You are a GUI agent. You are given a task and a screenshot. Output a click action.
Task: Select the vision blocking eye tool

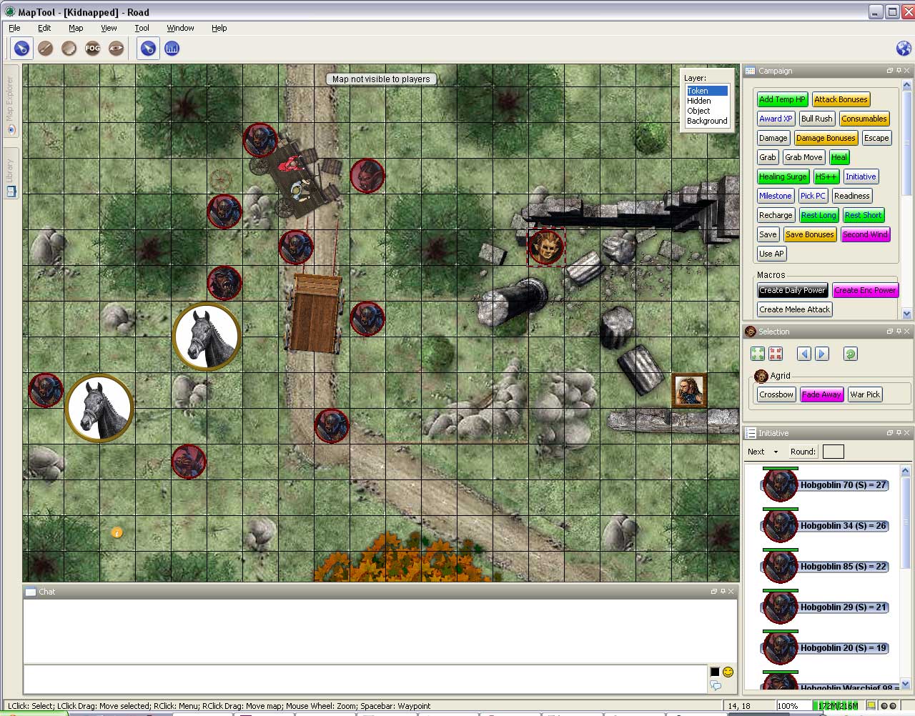[116, 49]
